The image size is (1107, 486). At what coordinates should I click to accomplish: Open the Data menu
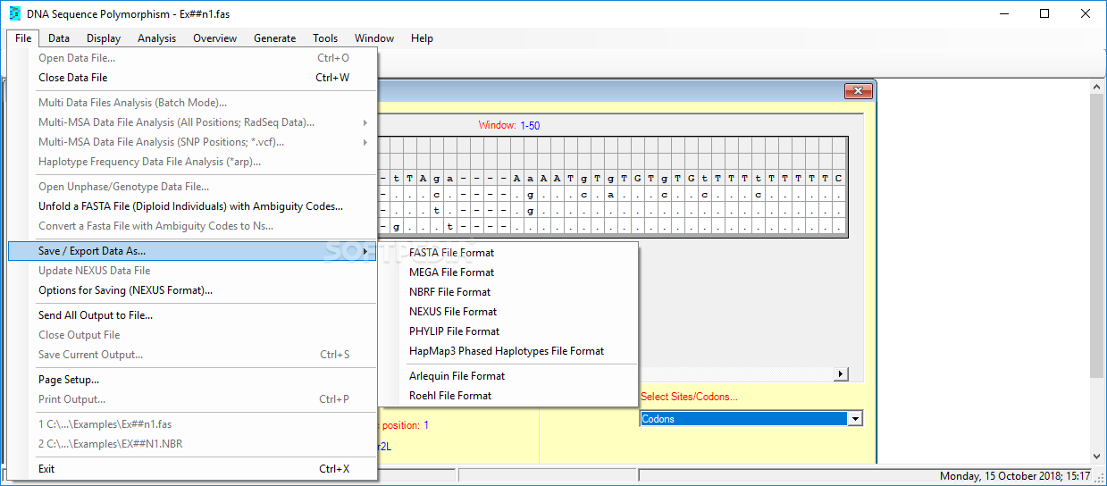tap(59, 38)
